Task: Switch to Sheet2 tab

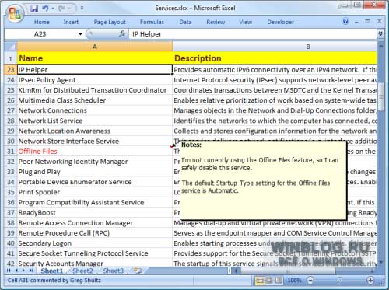Action: 82,271
